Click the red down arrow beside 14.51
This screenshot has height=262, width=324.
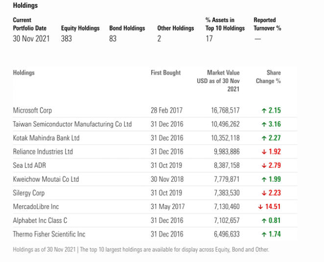coord(260,207)
